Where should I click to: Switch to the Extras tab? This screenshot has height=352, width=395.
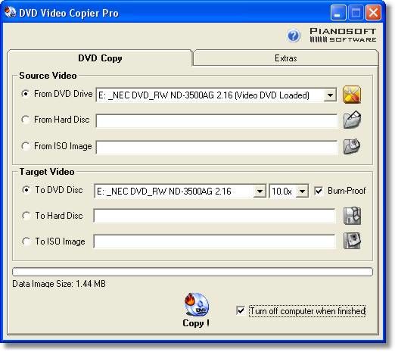point(286,58)
